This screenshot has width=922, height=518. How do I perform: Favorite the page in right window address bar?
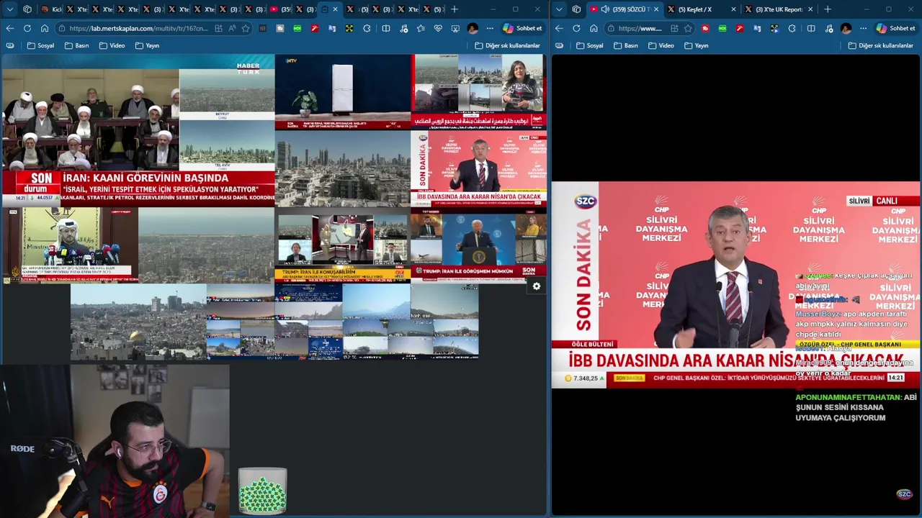point(688,28)
